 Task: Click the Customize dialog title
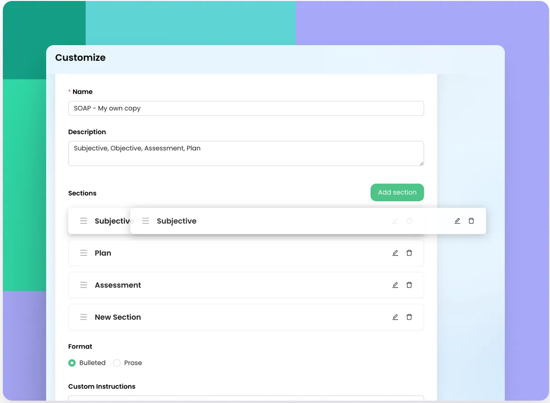click(81, 57)
